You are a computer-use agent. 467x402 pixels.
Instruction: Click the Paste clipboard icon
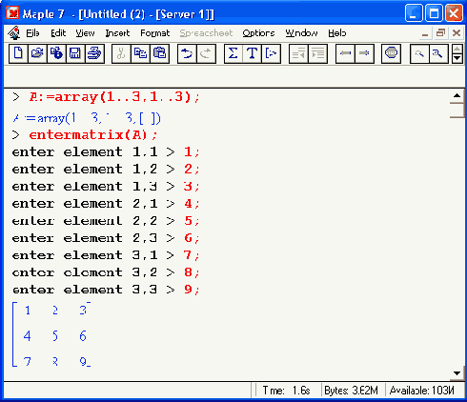coord(159,53)
